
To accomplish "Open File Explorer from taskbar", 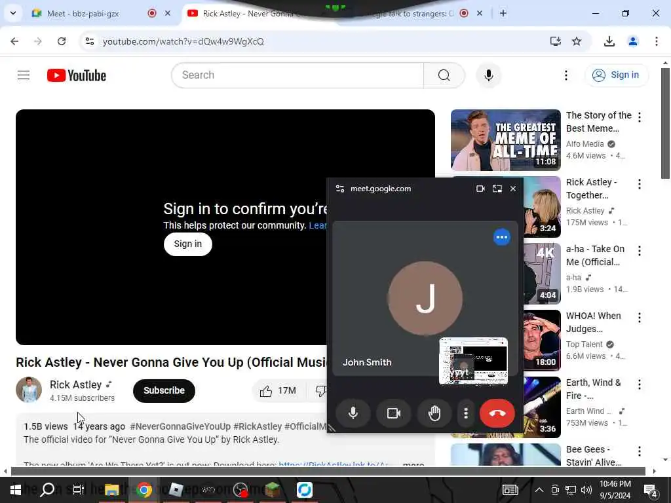I will click(111, 490).
